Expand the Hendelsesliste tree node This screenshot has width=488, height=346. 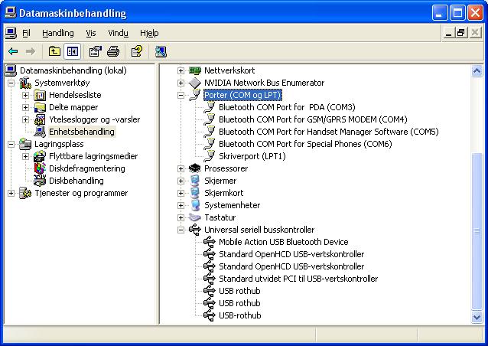click(25, 95)
